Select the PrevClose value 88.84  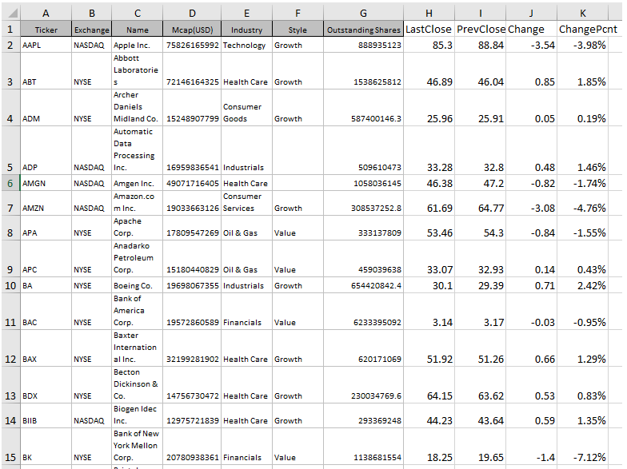pyautogui.click(x=480, y=46)
